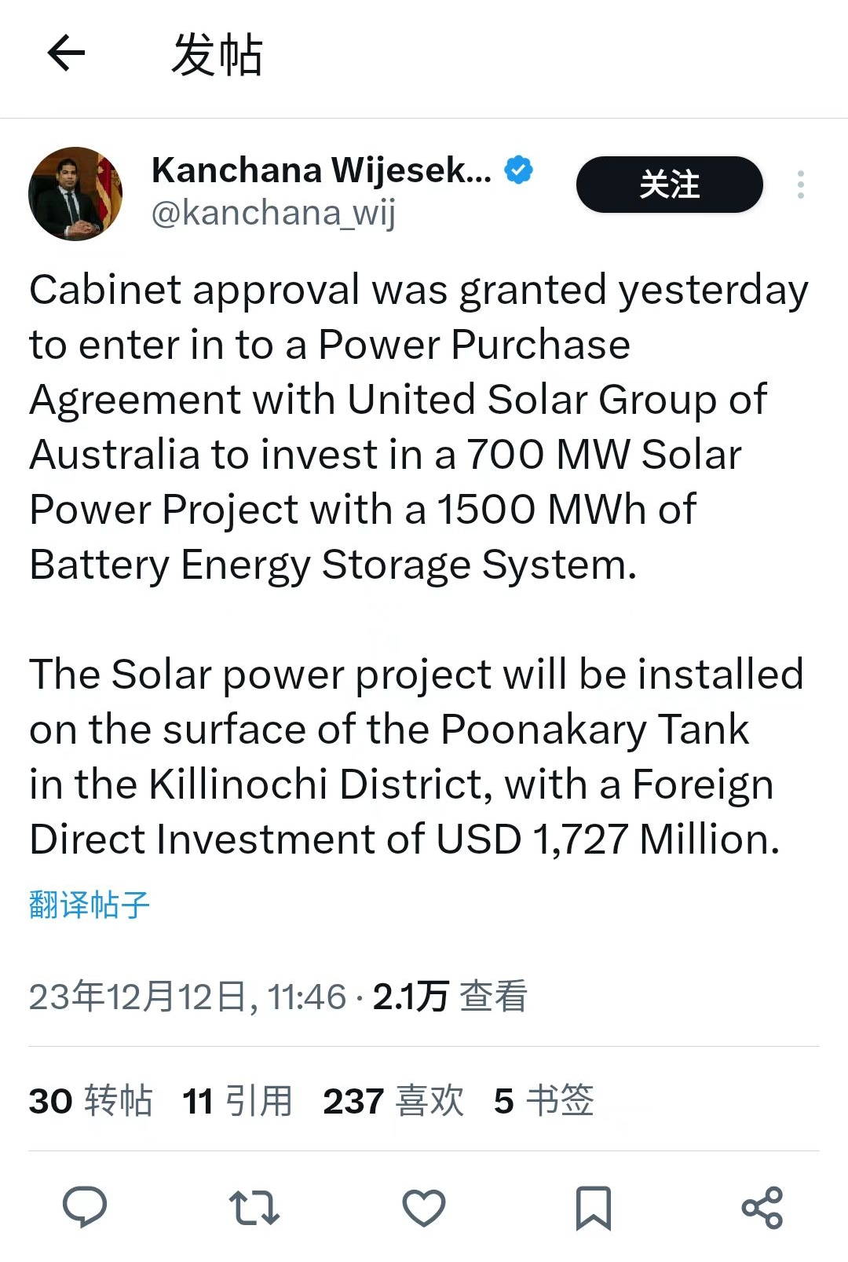Screen dimensions: 848x1262
Task: Show the 237 喜欢 likes list
Action: point(393,1100)
